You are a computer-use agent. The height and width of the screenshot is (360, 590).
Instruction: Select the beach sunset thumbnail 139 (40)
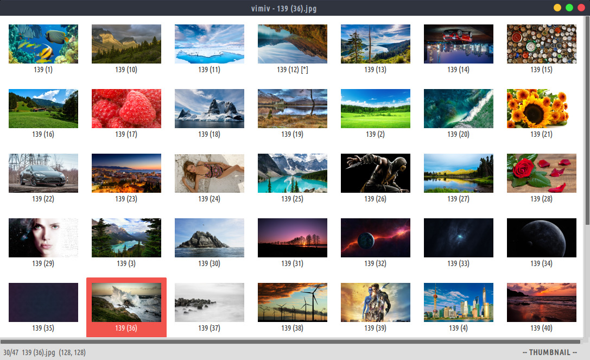[x=542, y=302]
